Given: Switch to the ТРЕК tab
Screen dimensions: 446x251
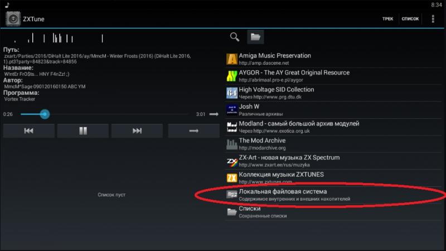Looking at the screenshot, I should pos(387,19).
